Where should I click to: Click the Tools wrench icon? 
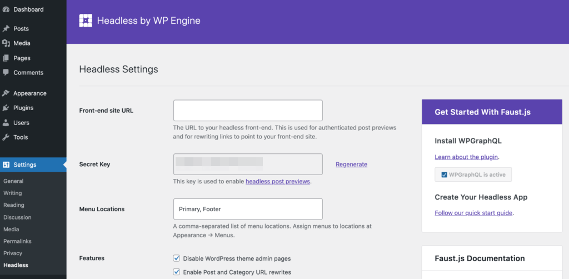pos(6,137)
